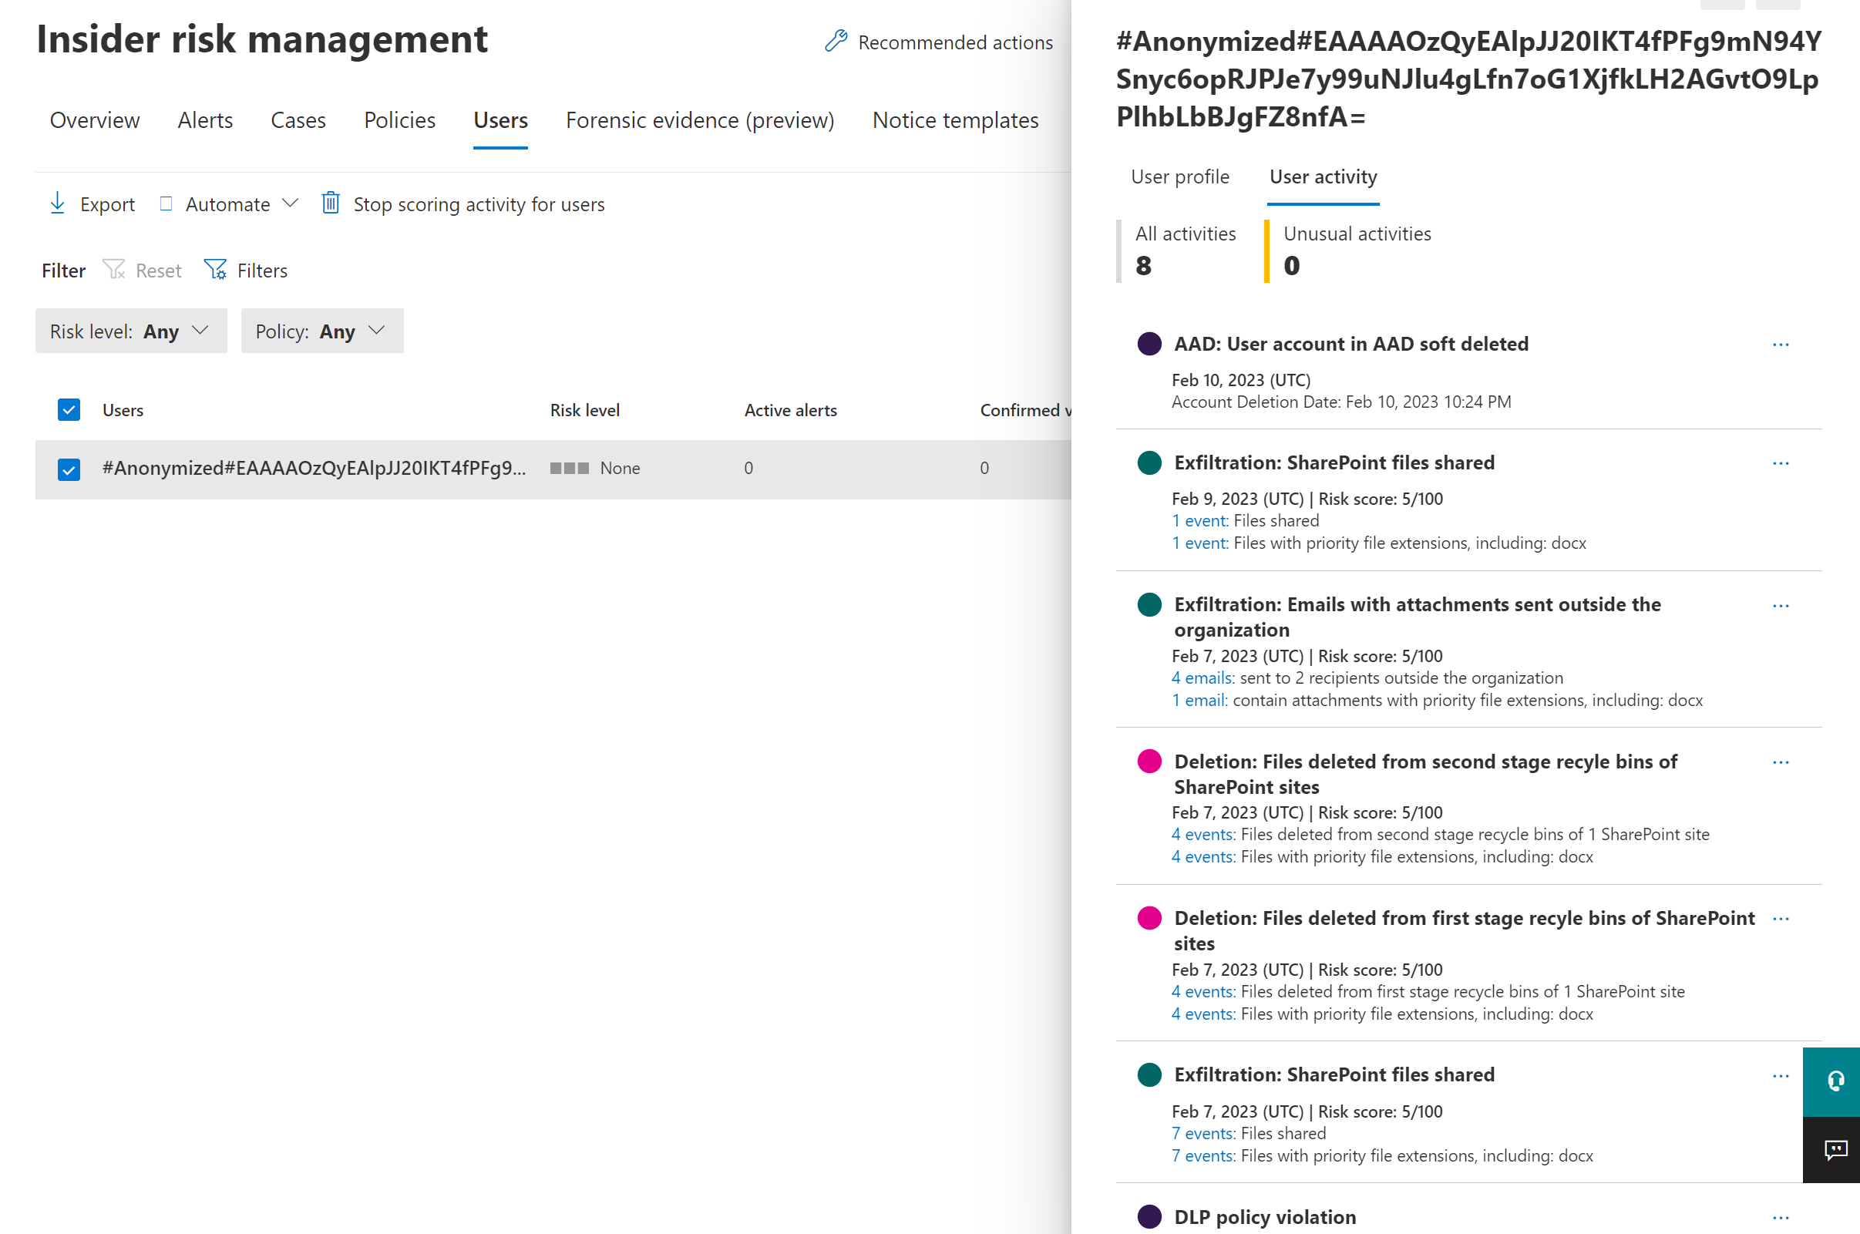
Task: Open more options for DLP policy violation
Action: (x=1781, y=1217)
